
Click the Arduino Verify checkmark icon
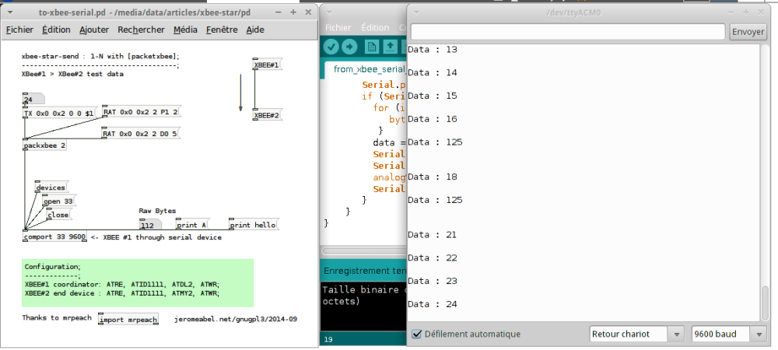click(x=332, y=47)
